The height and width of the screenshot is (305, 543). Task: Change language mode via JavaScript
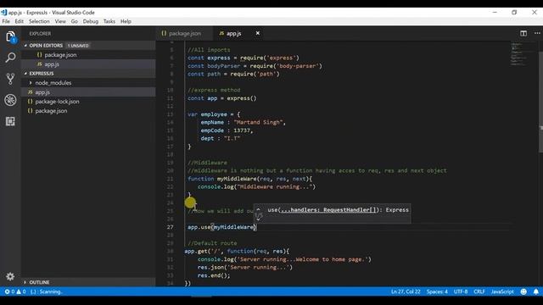[x=502, y=291]
